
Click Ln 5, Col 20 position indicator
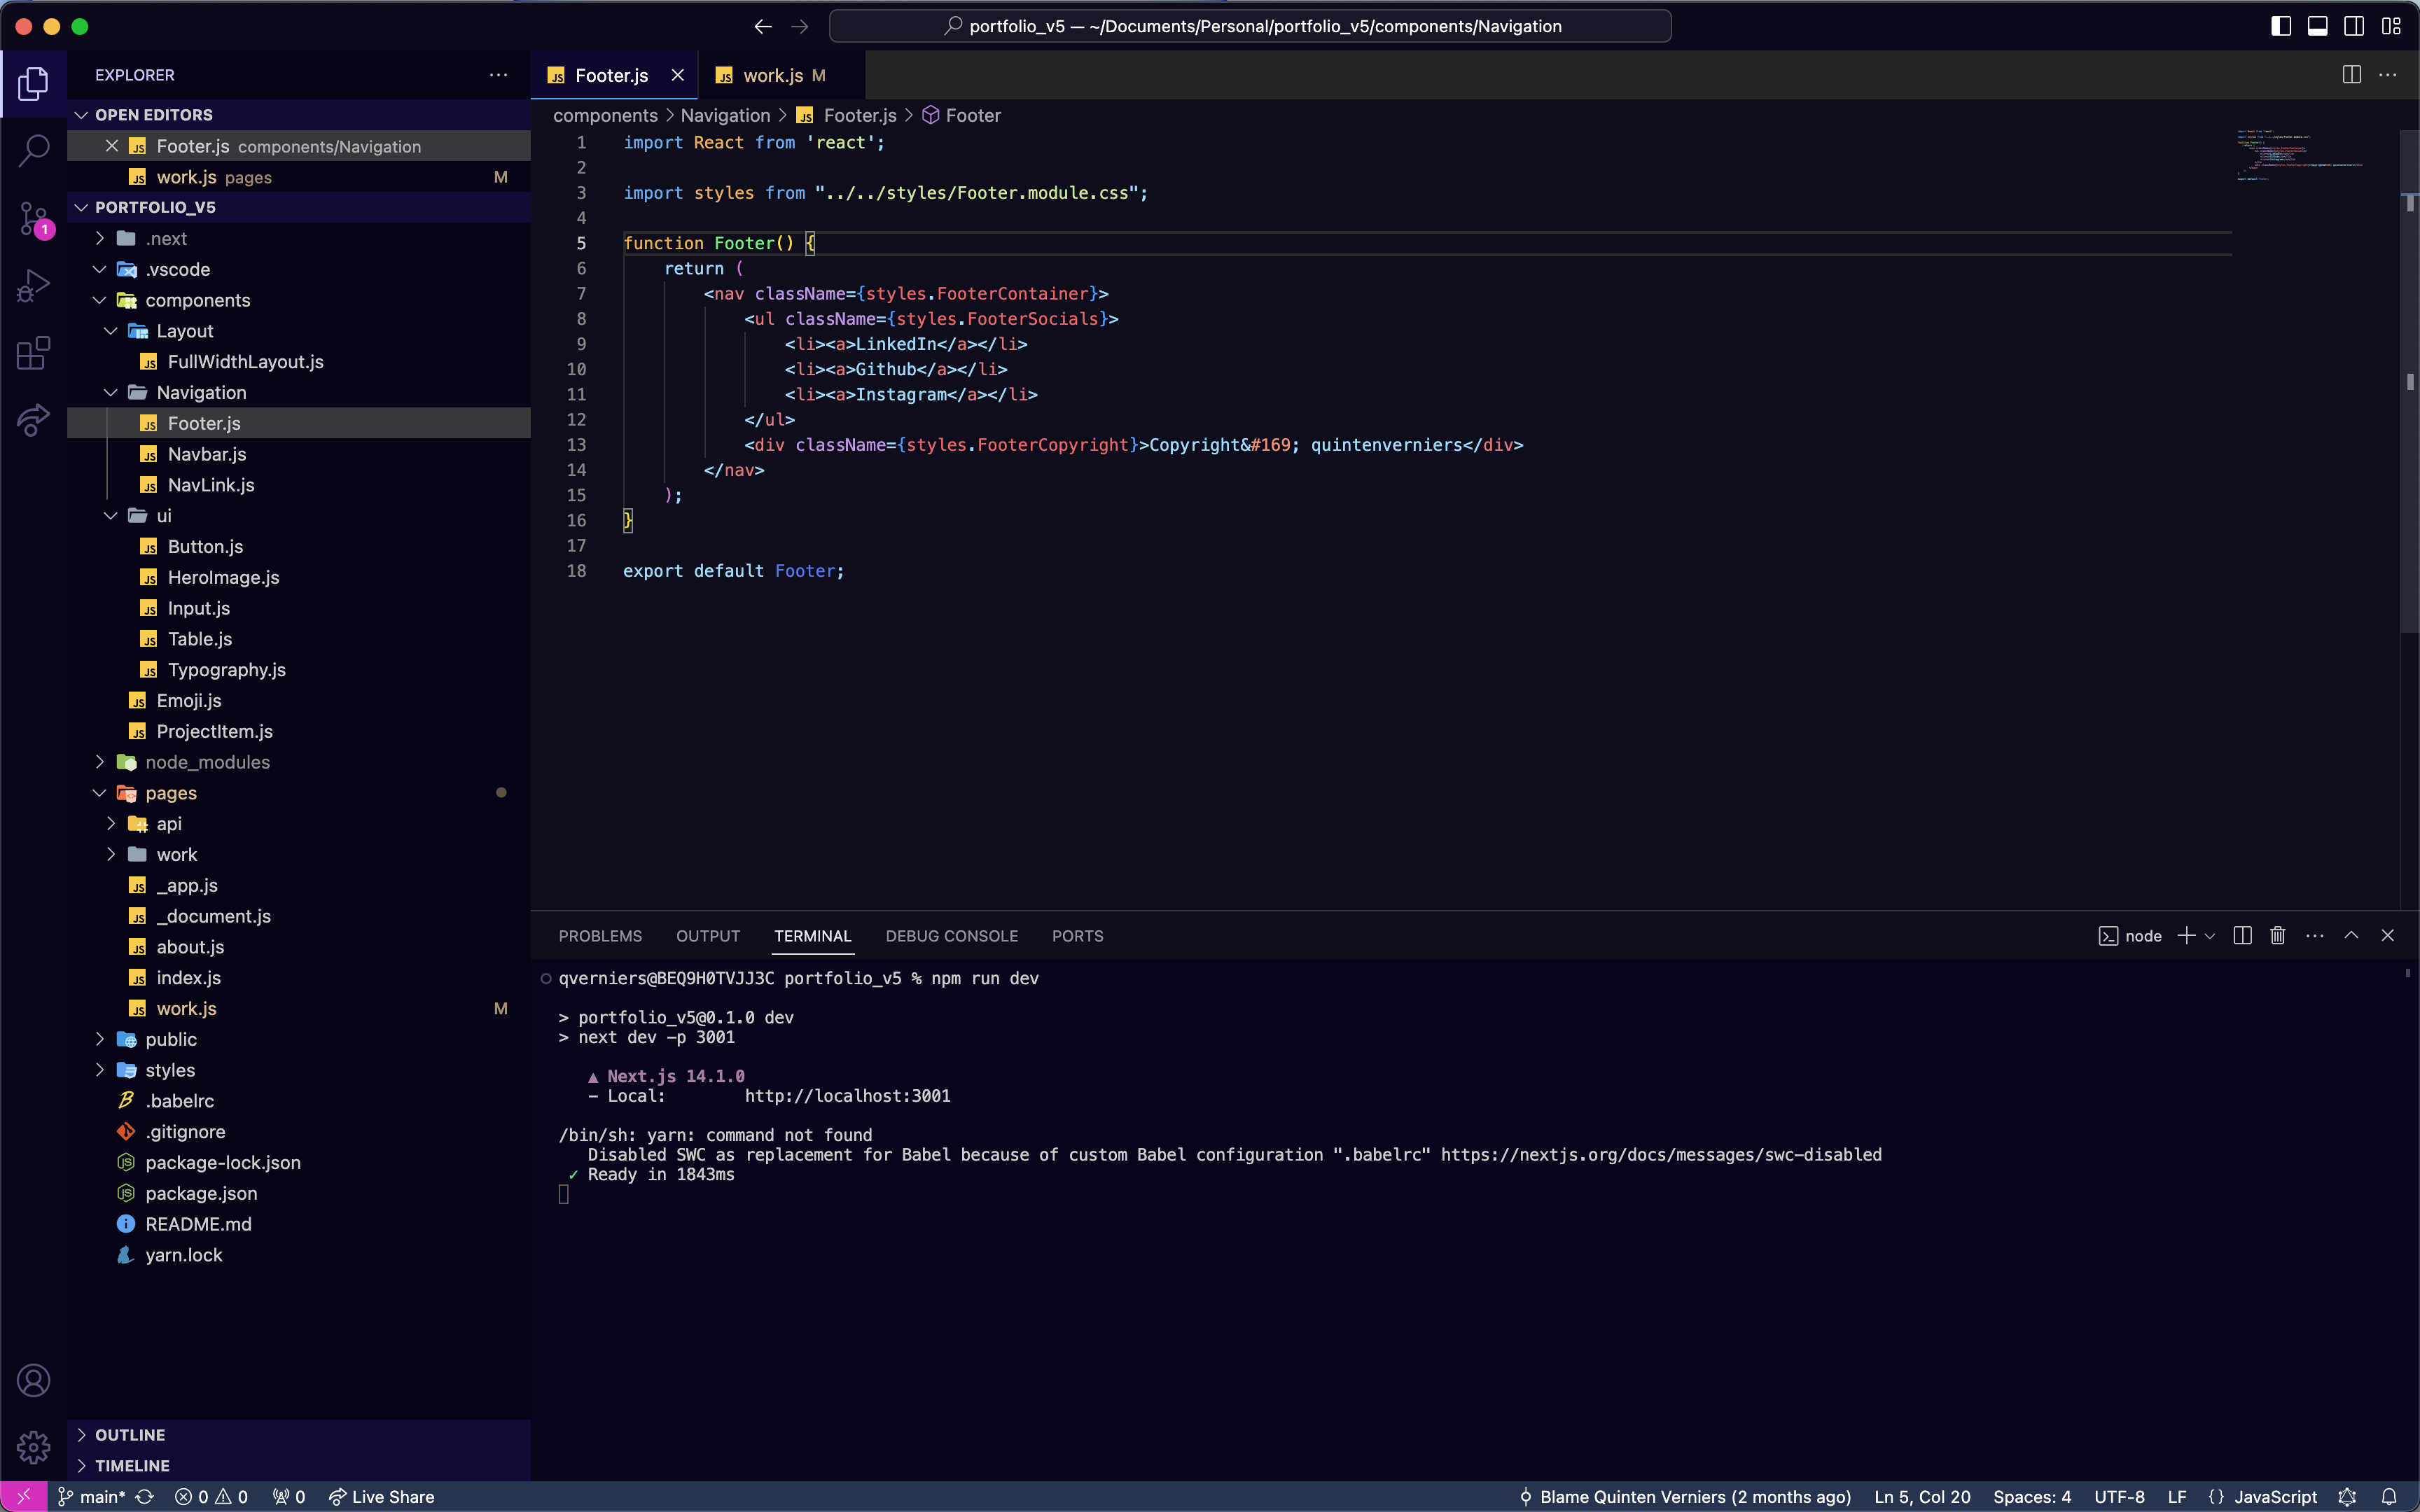coord(1922,1497)
